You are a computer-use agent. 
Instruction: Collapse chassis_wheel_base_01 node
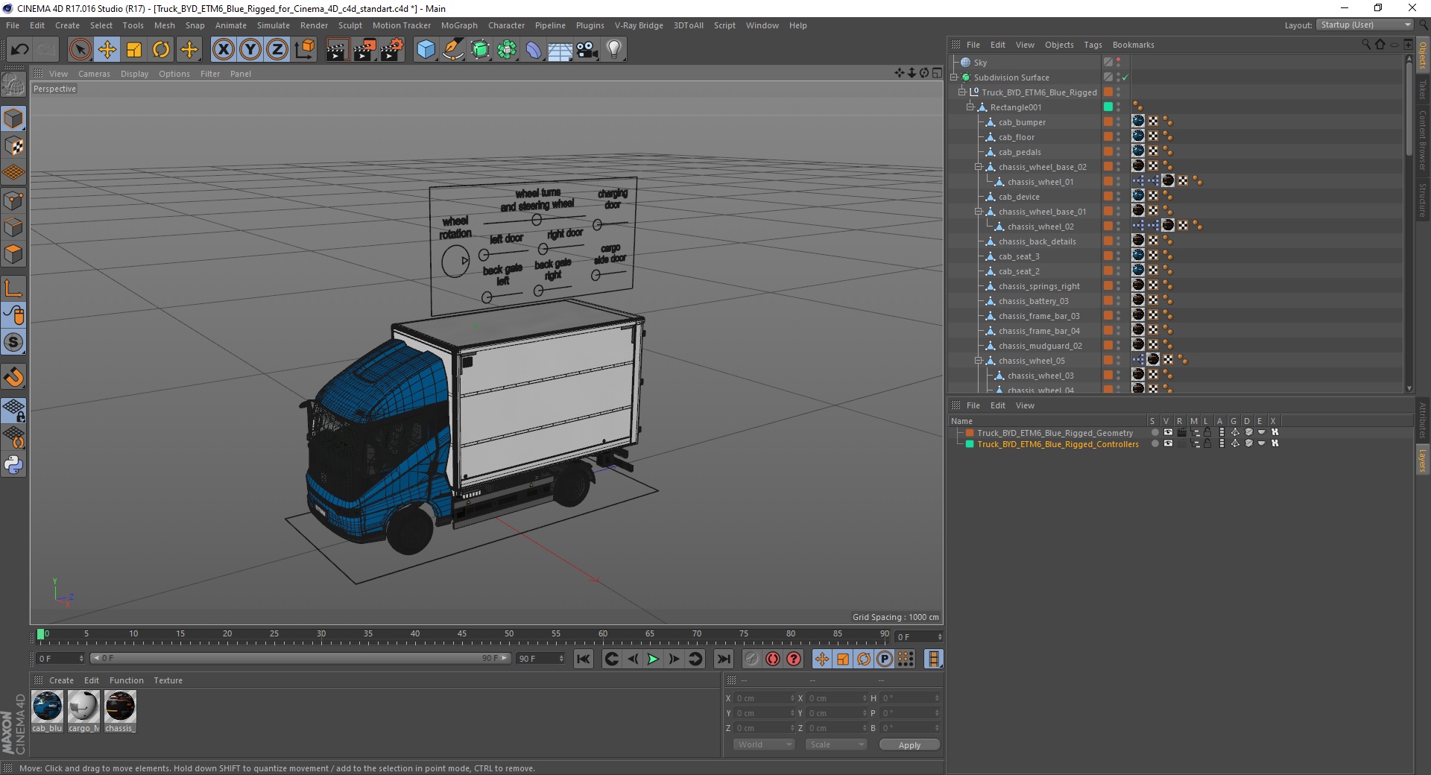coord(979,212)
